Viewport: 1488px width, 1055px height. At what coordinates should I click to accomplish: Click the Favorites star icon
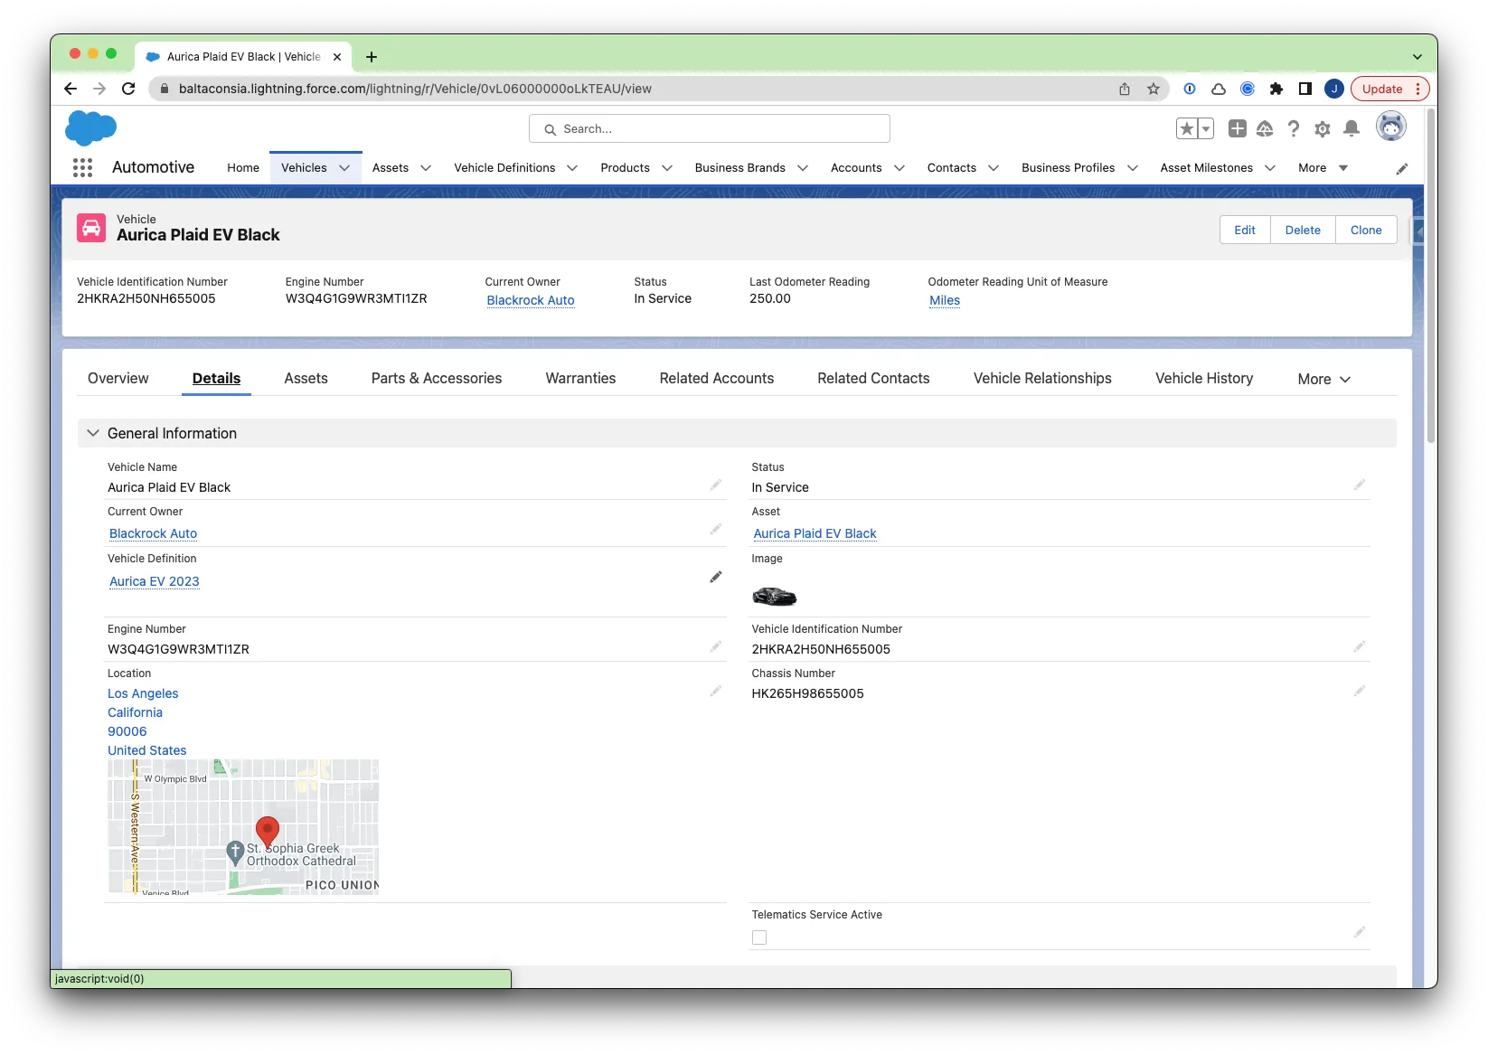tap(1186, 129)
